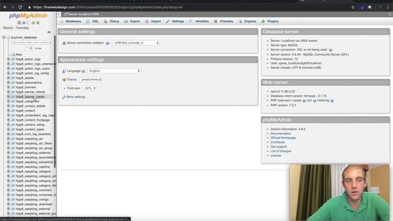
Task: Switch to the Favorites tables list
Action: click(22, 28)
